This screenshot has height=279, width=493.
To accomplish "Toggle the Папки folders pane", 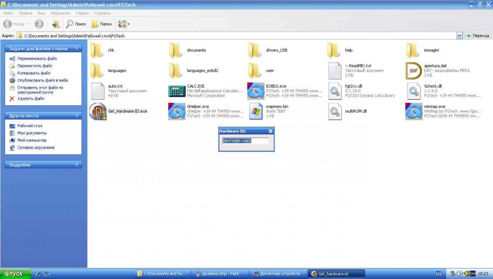I will click(101, 24).
